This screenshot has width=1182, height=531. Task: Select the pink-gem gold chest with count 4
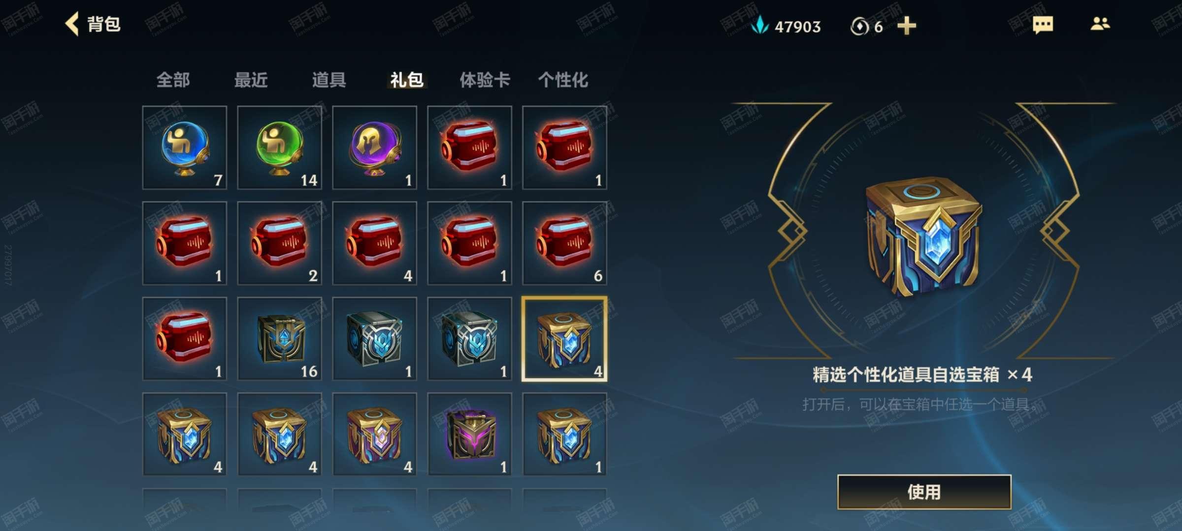pyautogui.click(x=375, y=434)
